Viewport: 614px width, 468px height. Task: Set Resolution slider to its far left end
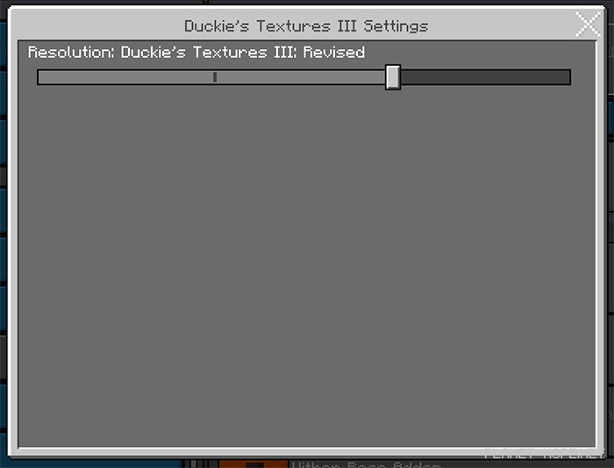[x=39, y=77]
